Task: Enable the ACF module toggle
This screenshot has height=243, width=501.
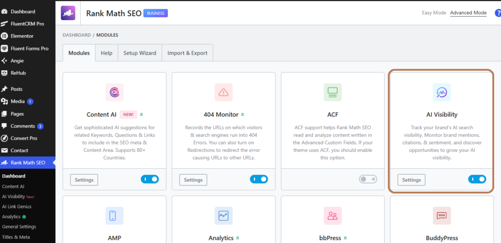Action: click(x=368, y=179)
